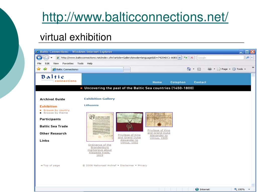The image size is (257, 192).
Task: Open the Contact page link
Action: (x=200, y=82)
